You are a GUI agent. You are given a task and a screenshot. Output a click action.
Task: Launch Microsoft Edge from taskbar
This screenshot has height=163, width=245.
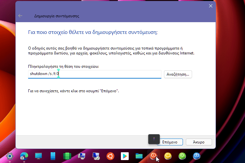(x=24, y=156)
